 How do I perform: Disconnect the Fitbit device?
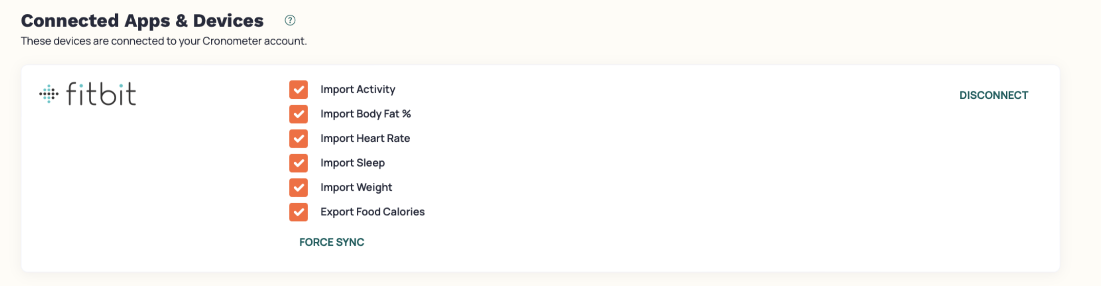(x=993, y=95)
